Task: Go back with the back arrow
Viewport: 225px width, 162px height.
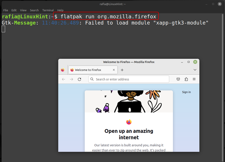Action: (63, 79)
